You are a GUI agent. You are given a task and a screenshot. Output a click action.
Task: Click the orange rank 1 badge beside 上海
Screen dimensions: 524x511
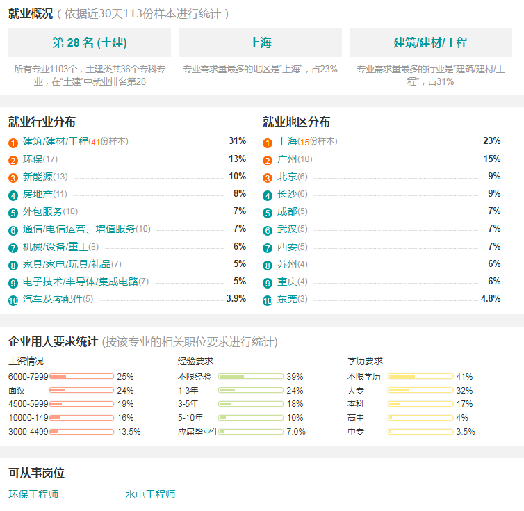[268, 143]
